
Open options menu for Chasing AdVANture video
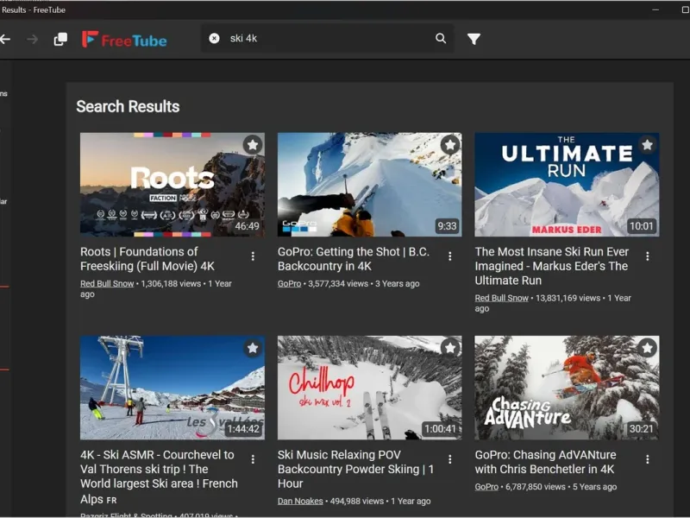648,459
